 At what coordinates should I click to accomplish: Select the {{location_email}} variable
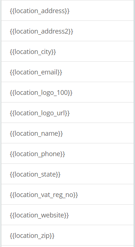tap(67, 72)
